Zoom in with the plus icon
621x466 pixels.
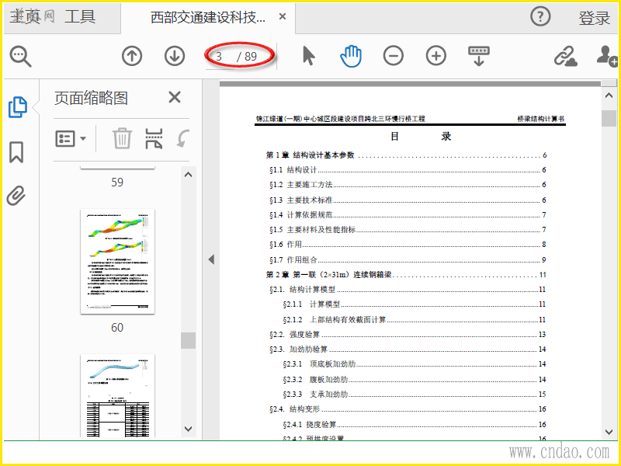point(436,56)
